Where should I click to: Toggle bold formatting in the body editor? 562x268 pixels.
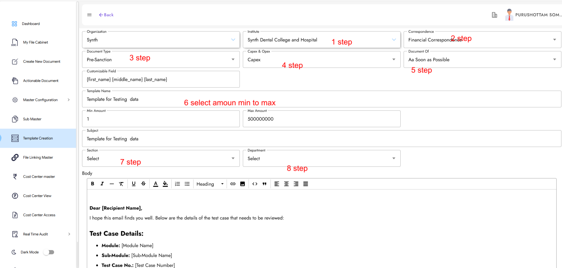tap(93, 184)
